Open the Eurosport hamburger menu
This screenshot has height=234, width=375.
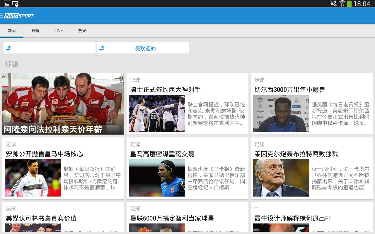pyautogui.click(x=1, y=16)
